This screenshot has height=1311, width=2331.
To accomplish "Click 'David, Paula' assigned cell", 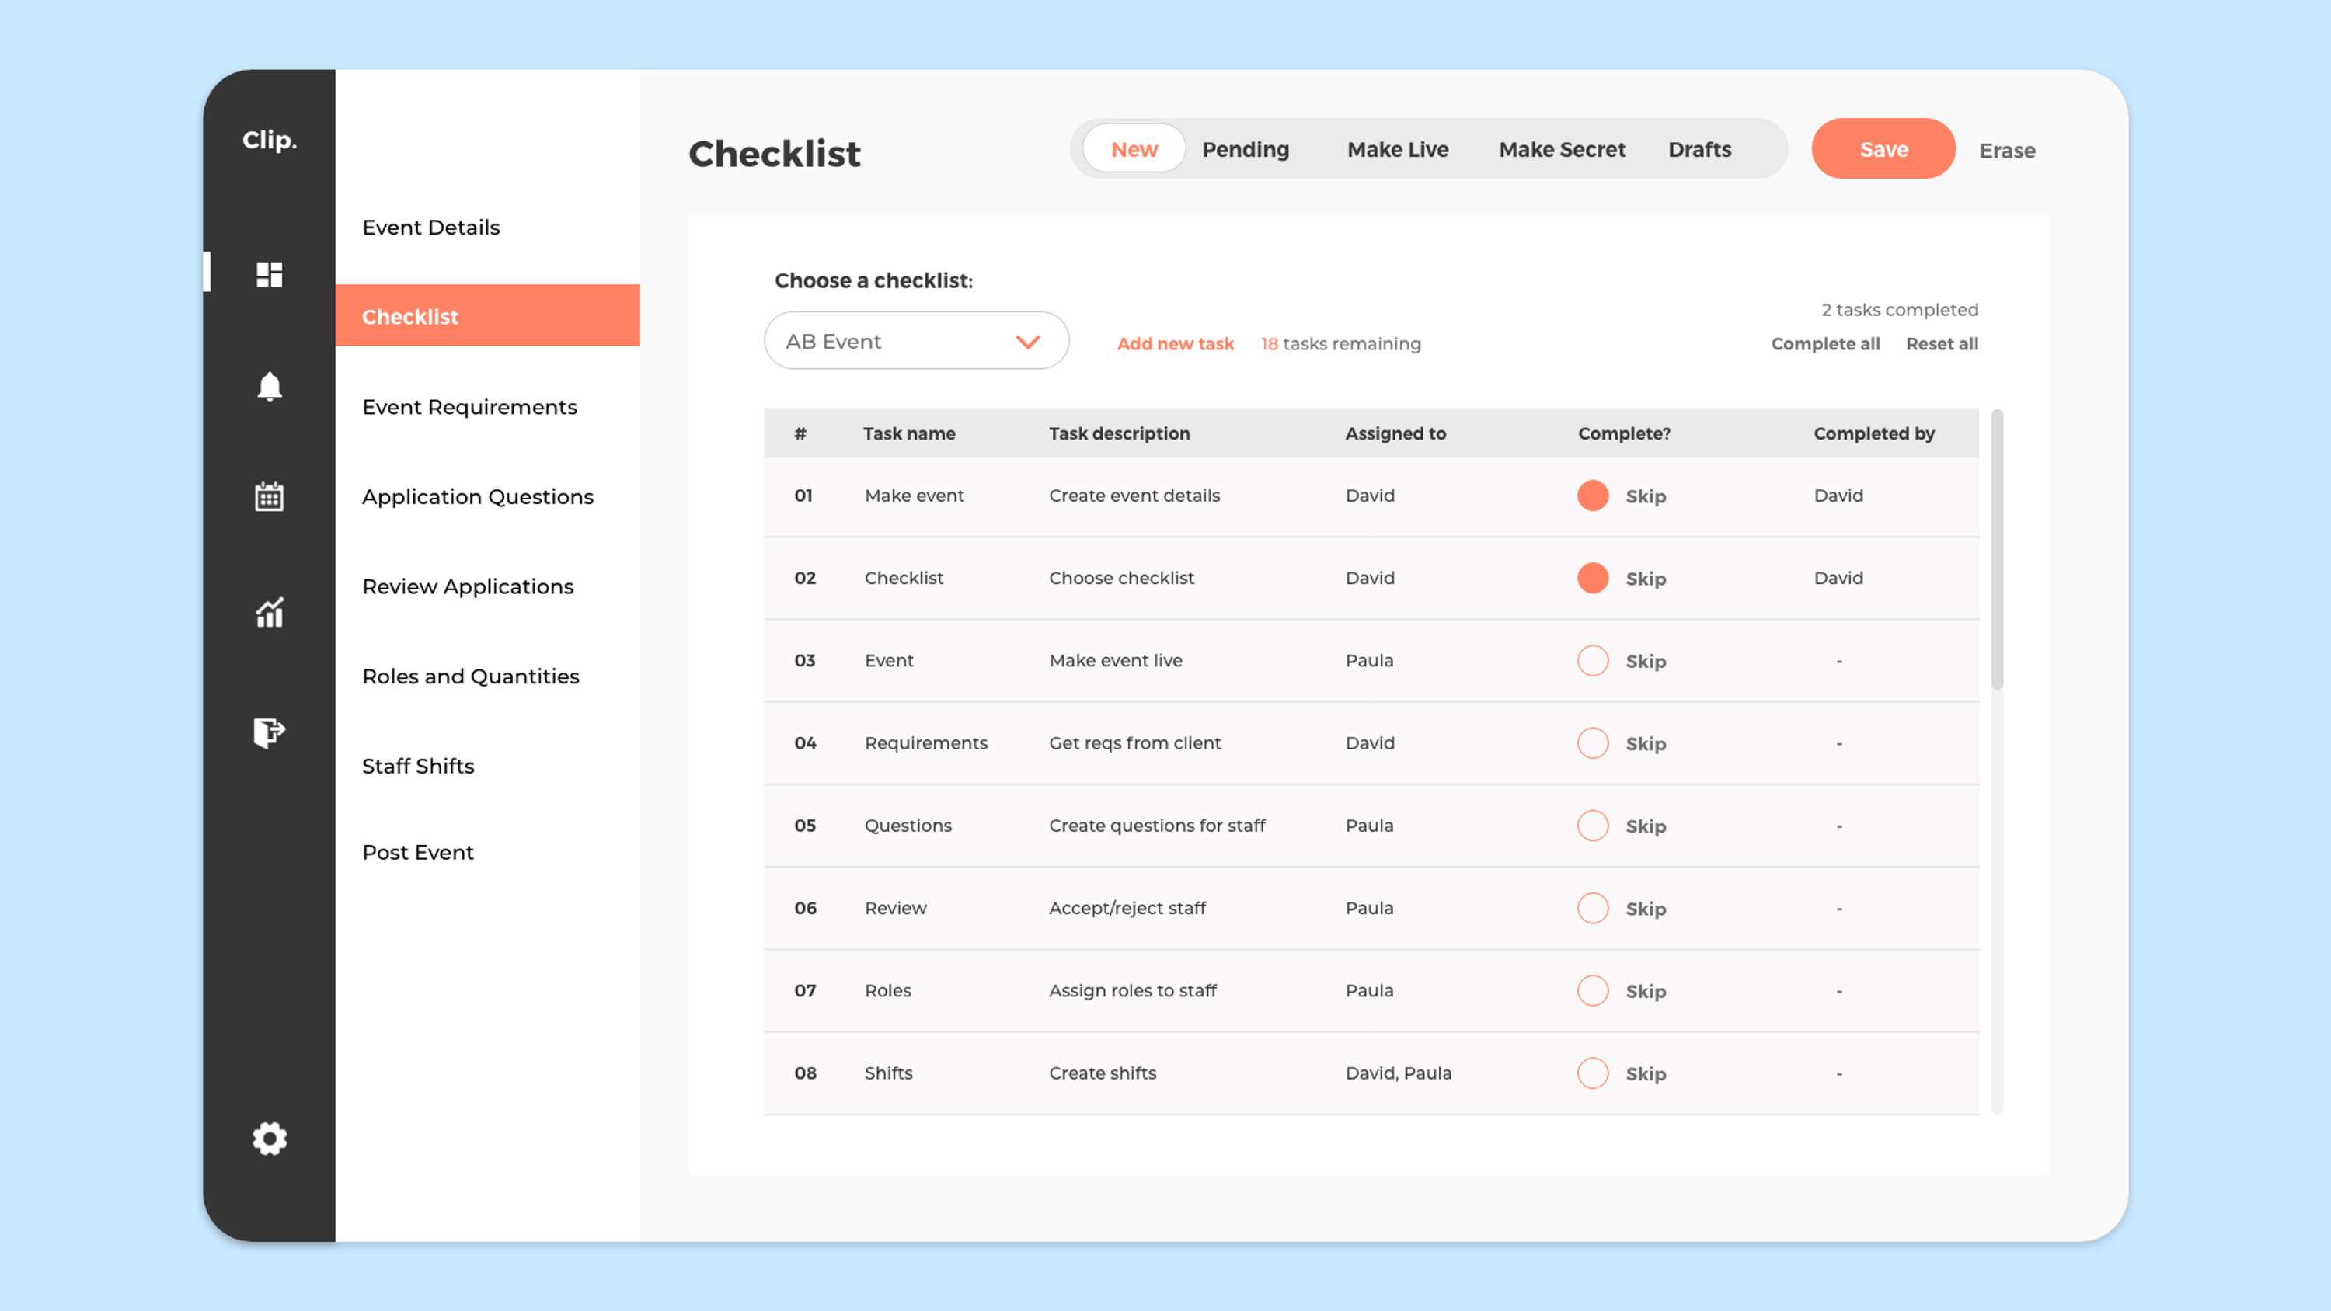I will click(x=1398, y=1073).
